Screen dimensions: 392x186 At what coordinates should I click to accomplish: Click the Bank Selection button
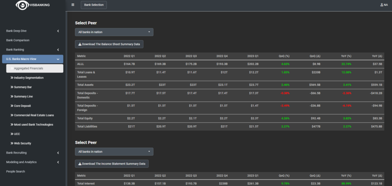pos(94,5)
